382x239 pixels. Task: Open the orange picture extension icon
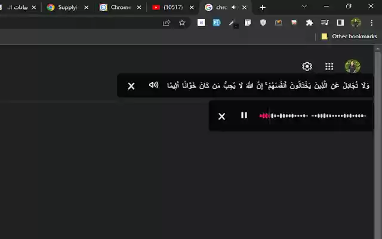279,23
